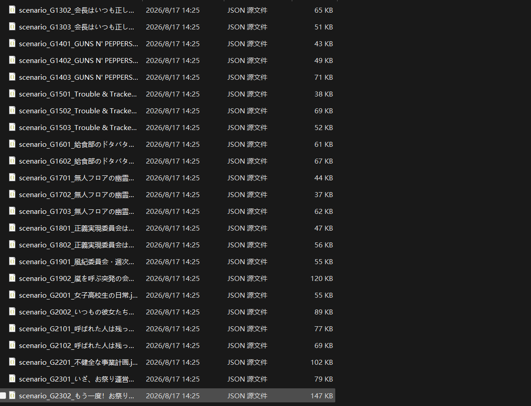Screen dimensions: 531x406
Task: Select the 147 KB size cell
Action: coord(322,396)
